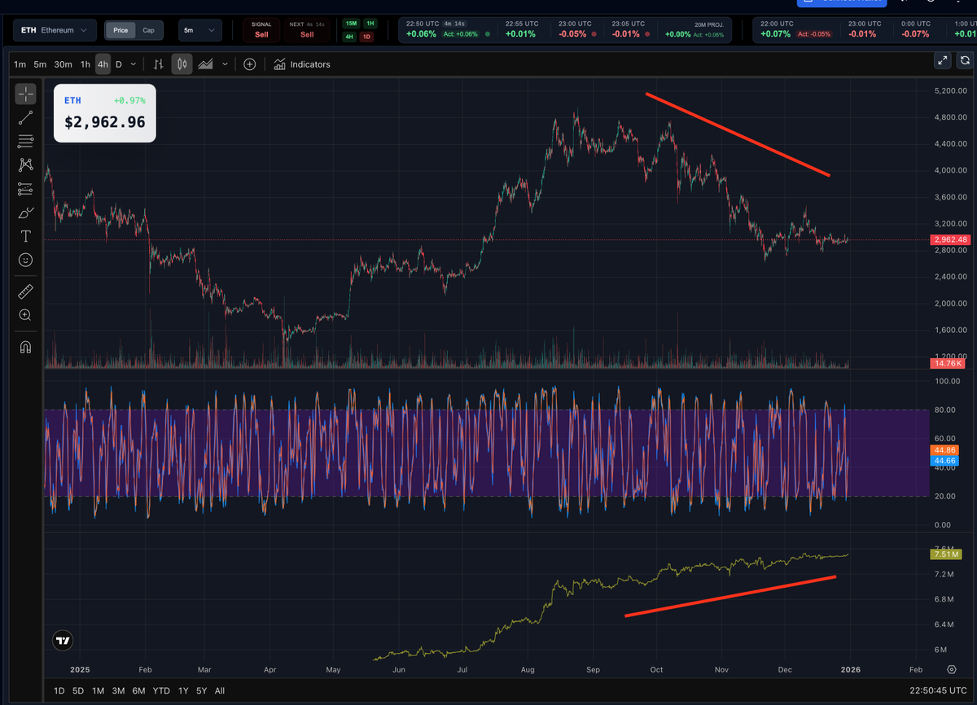
Task: Click the 20M PROJ. +0.00% box
Action: [695, 29]
